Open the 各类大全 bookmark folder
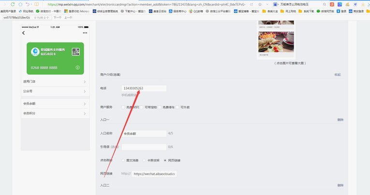The width and height of the screenshot is (370, 195). tap(270, 11)
